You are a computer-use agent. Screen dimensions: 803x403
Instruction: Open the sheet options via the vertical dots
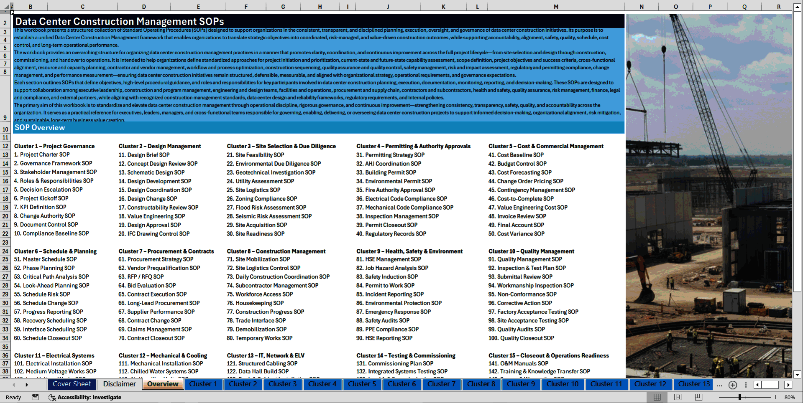tap(746, 385)
